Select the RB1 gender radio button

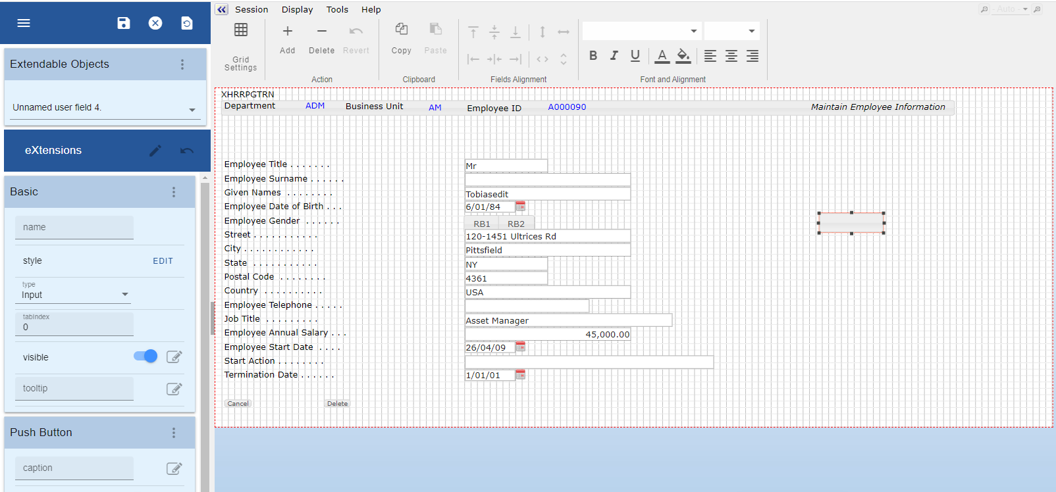[x=481, y=224]
